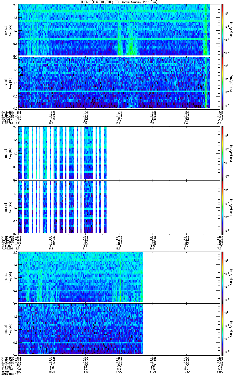Click the 1600 time tick label
The width and height of the screenshot is (235, 376).
[x=18, y=371]
